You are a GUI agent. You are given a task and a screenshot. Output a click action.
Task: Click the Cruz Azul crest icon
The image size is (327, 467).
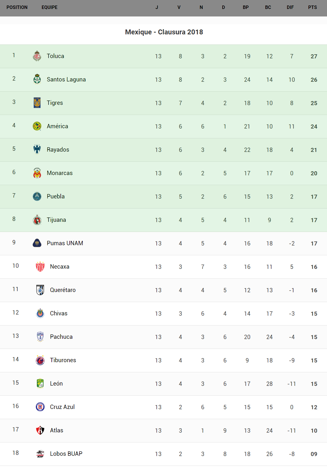tap(40, 407)
